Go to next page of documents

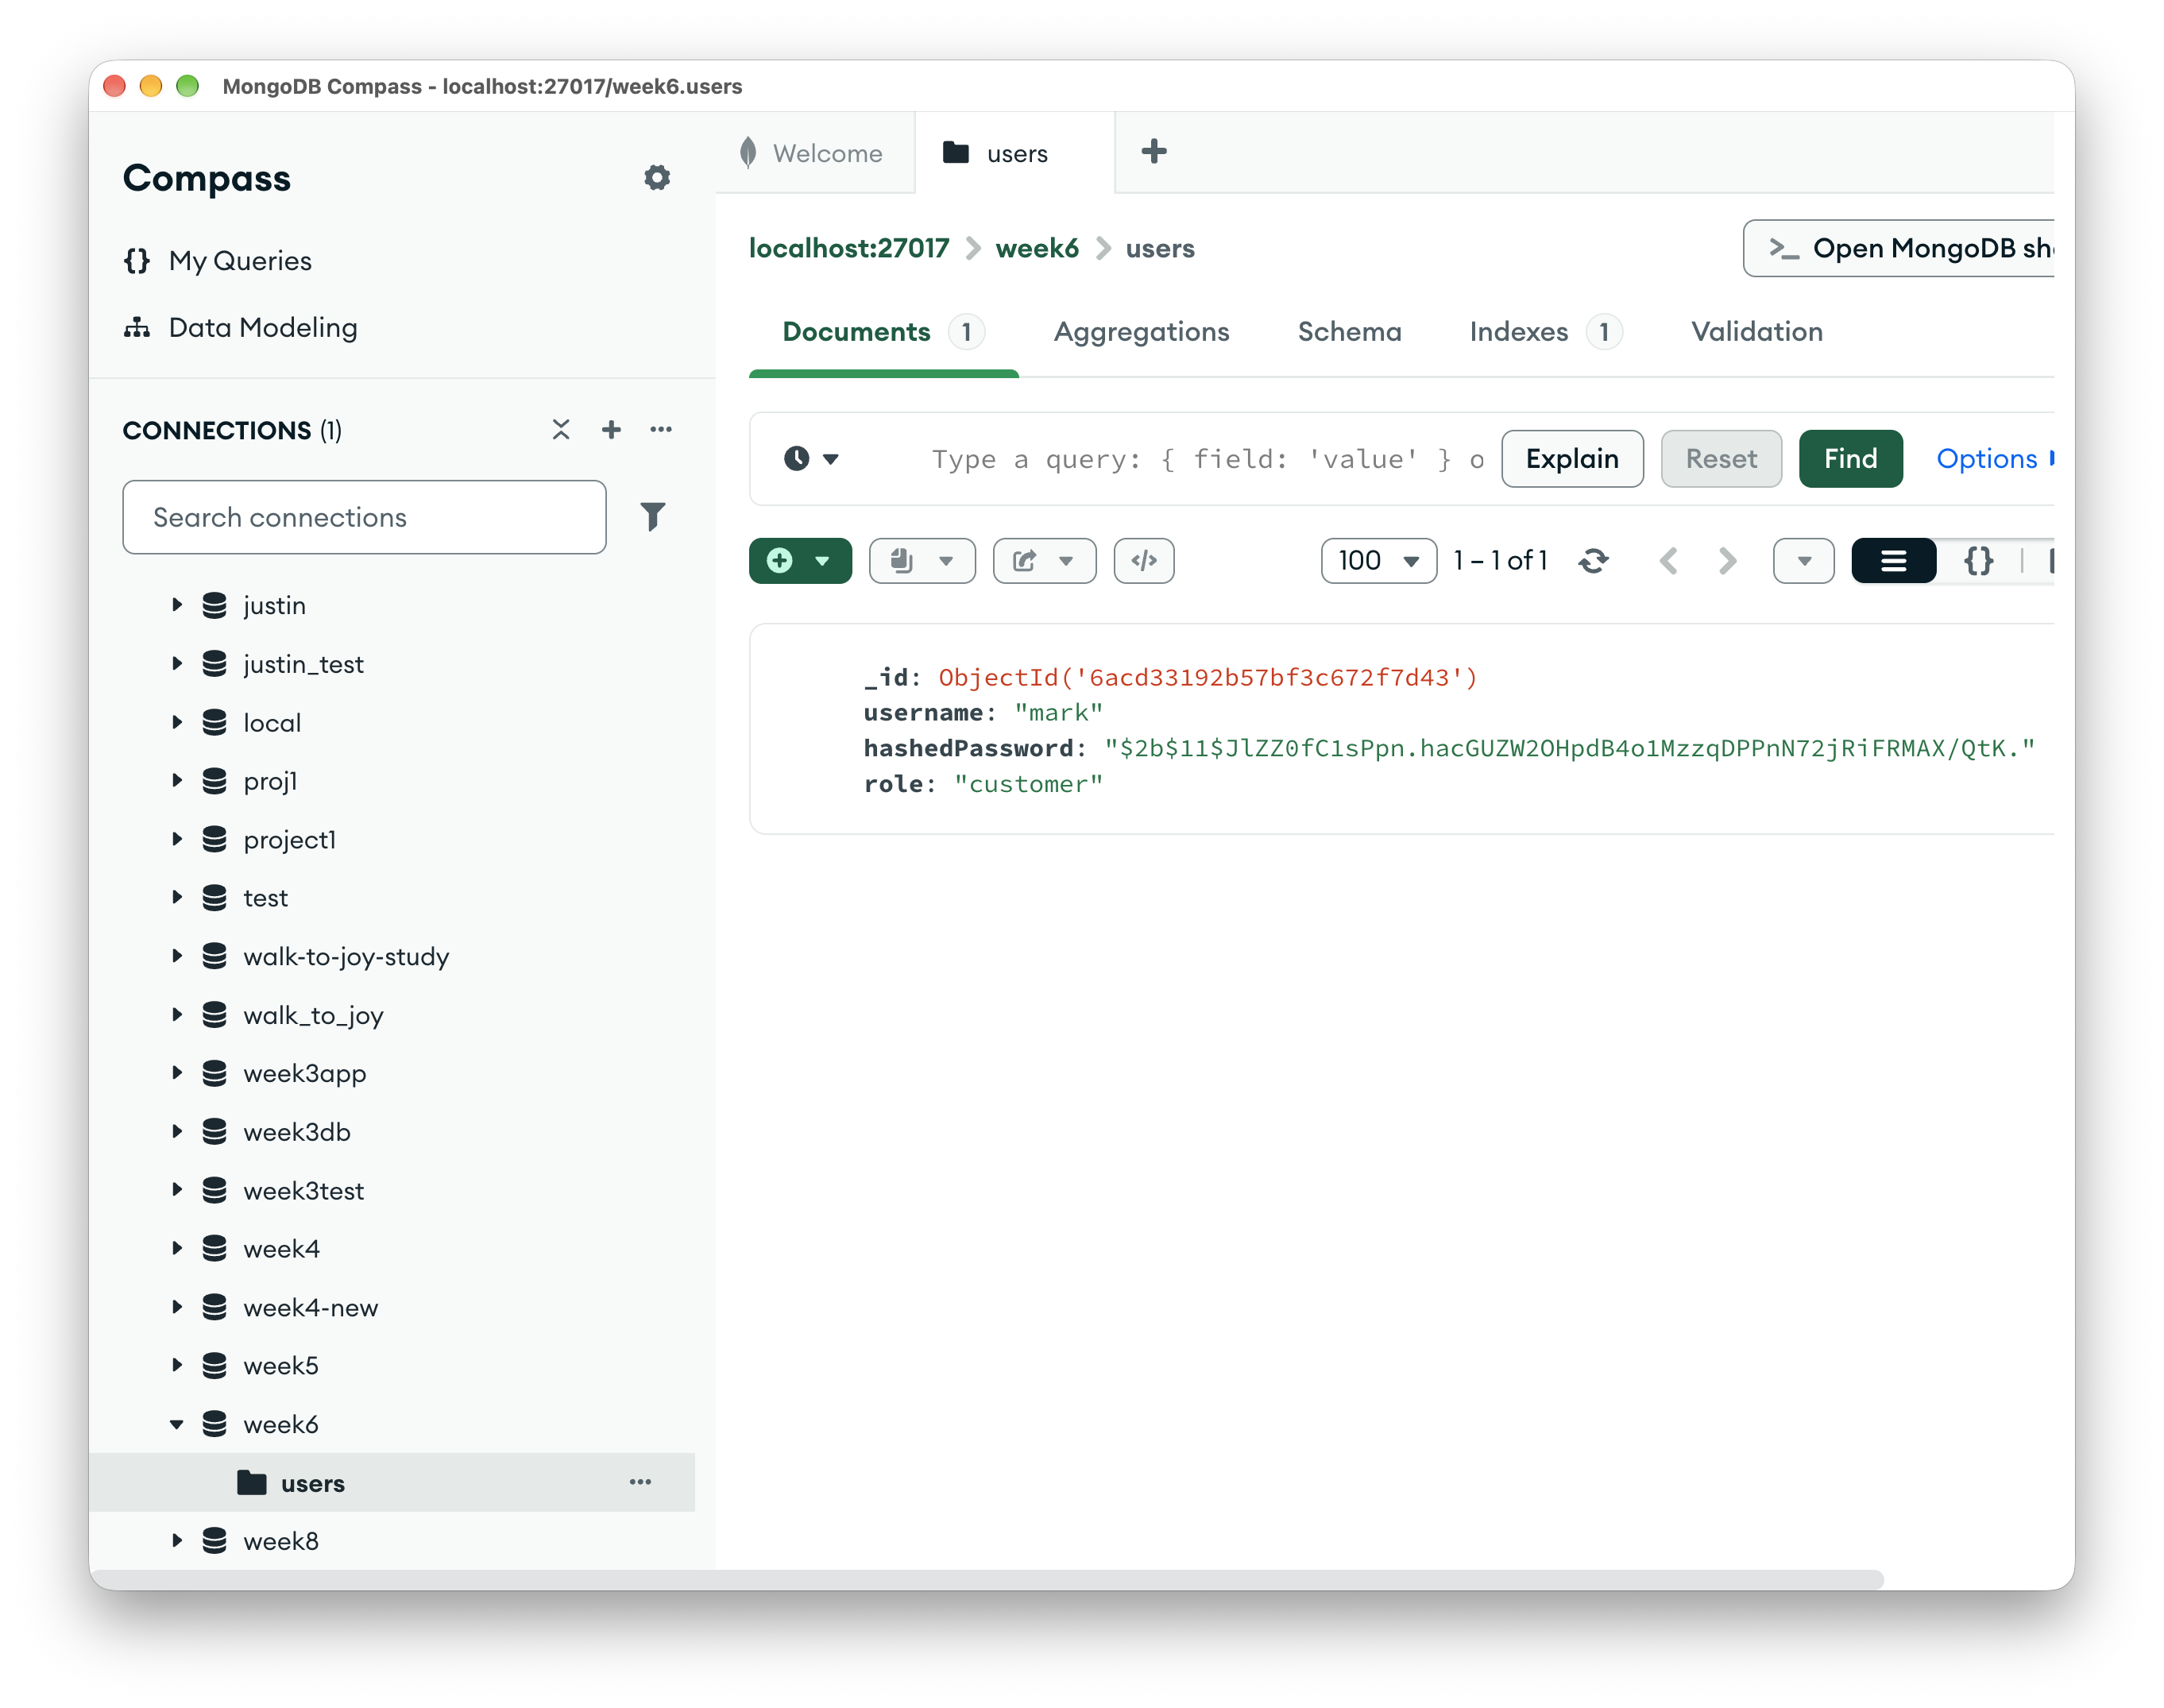[1728, 561]
